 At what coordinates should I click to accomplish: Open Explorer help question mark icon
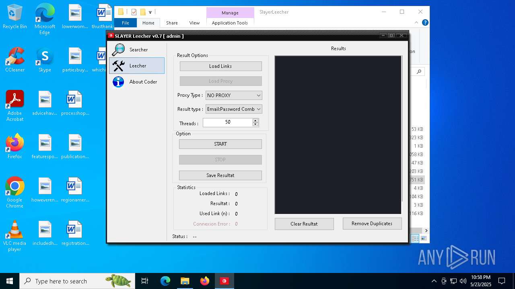tap(425, 23)
